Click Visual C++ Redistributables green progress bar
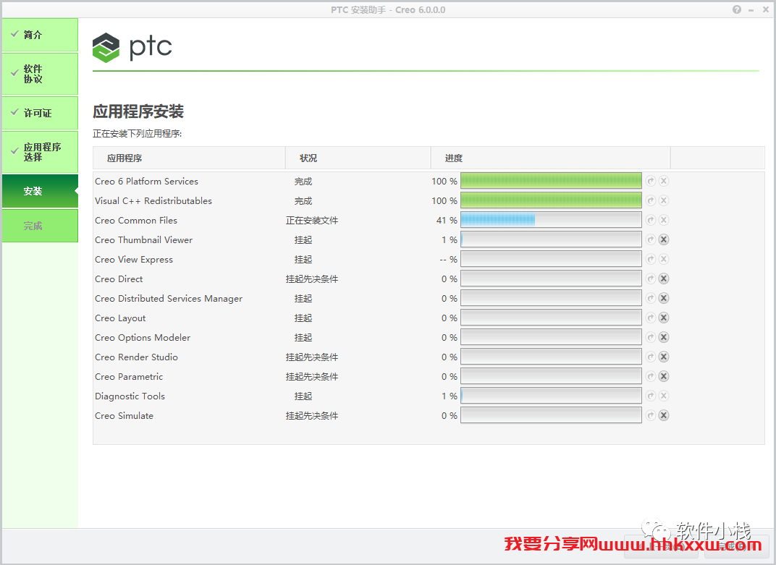Image resolution: width=776 pixels, height=565 pixels. [551, 200]
